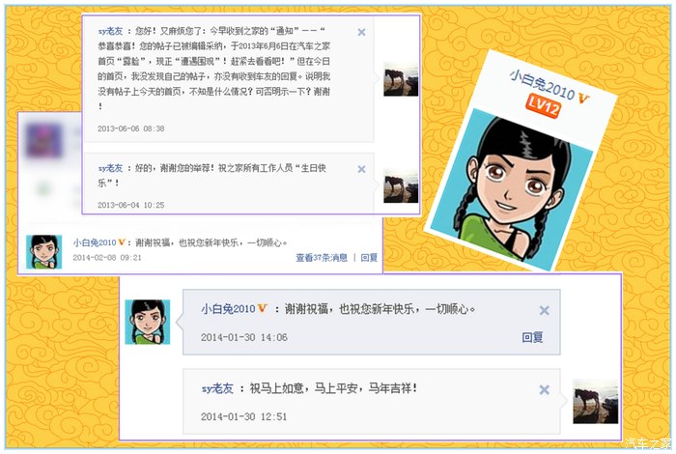Screen dimensions: 676x454
Task: Open sy老友 name in 马年吉祥 message
Action: click(x=217, y=388)
